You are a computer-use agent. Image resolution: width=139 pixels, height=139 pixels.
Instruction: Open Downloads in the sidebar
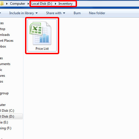(x=5, y=35)
